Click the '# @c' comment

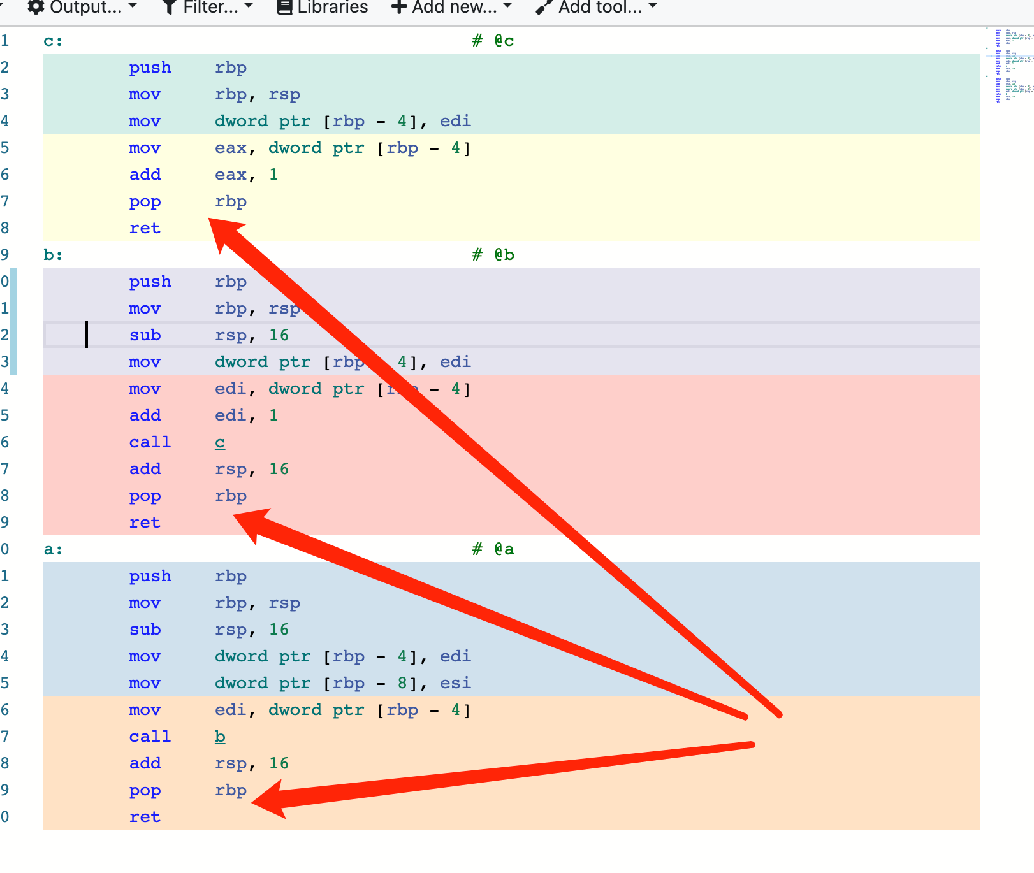(493, 41)
